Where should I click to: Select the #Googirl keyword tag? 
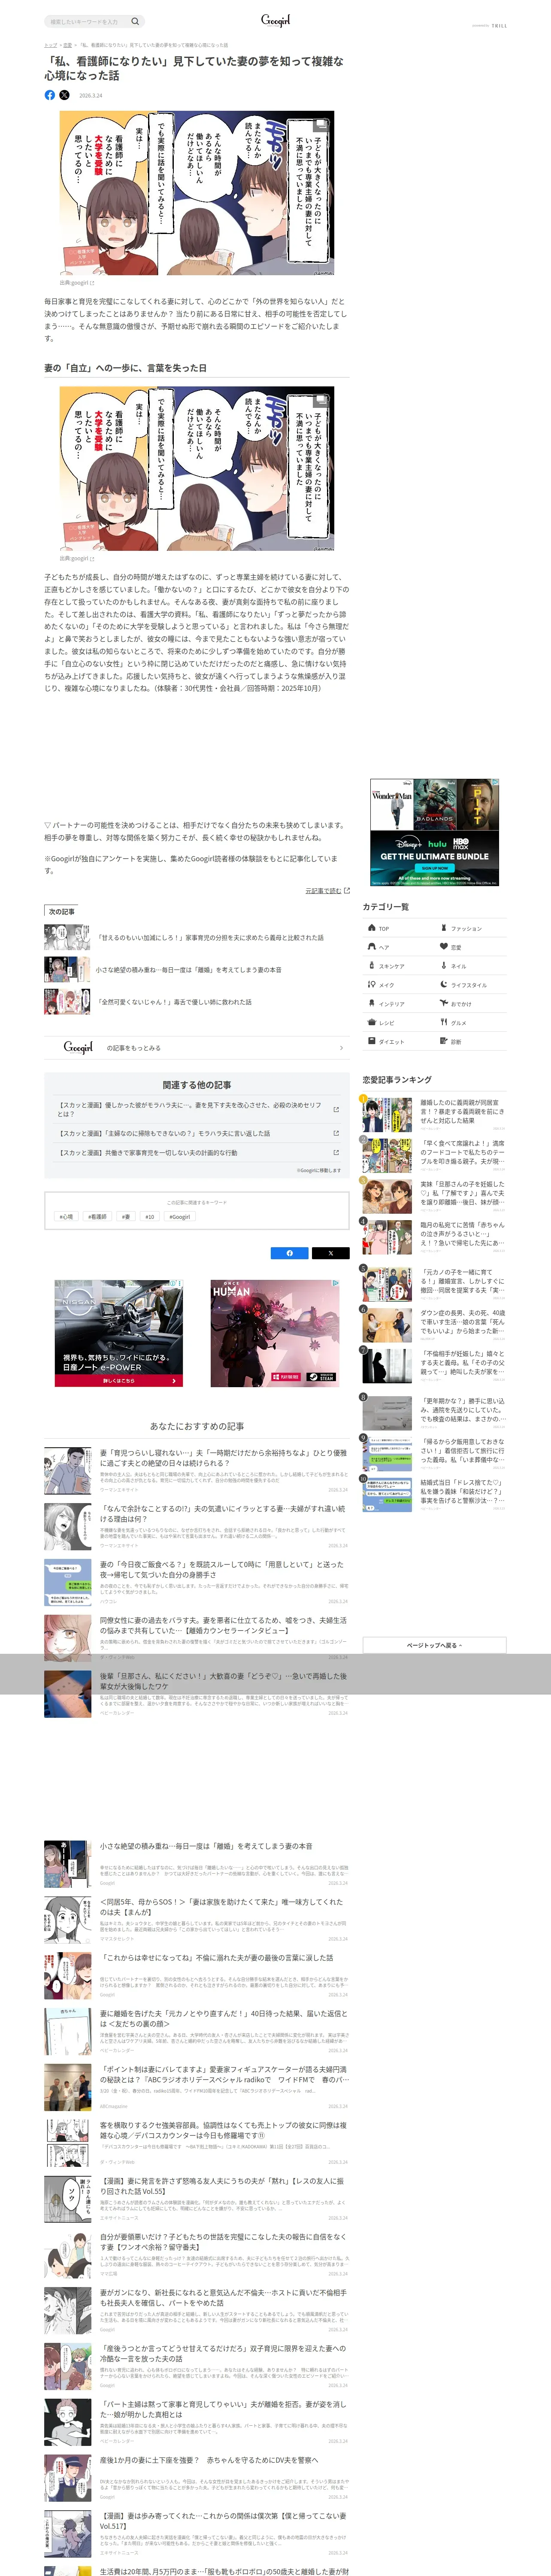point(180,1217)
